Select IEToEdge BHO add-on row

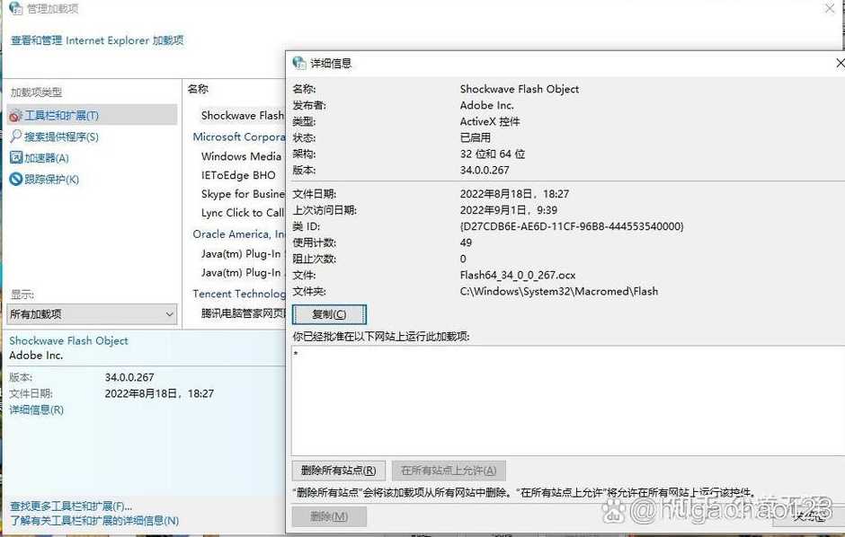238,175
